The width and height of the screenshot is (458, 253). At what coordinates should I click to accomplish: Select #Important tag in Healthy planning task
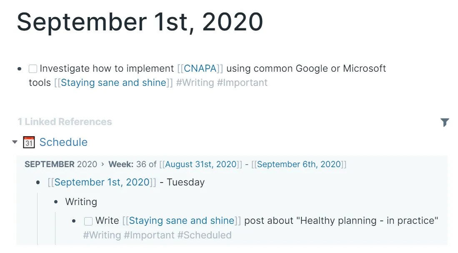click(x=149, y=235)
